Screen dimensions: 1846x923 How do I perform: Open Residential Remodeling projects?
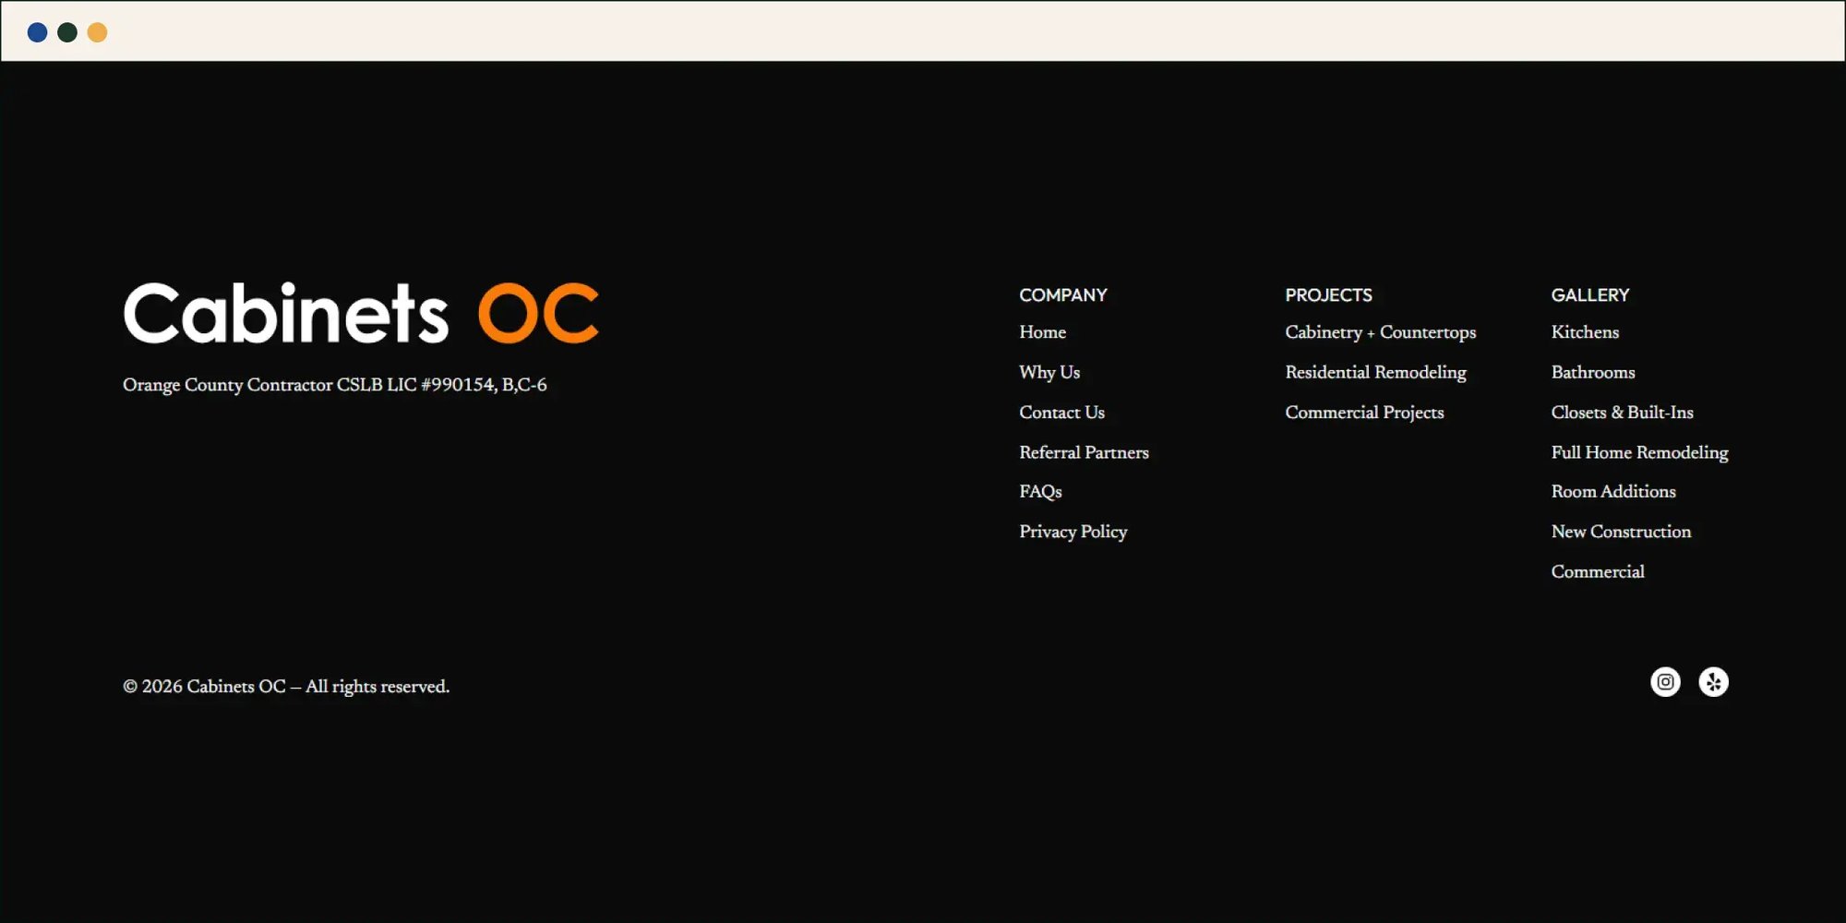1375,372
